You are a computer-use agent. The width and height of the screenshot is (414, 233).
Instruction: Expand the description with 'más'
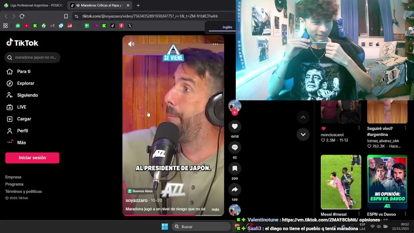click(x=215, y=209)
